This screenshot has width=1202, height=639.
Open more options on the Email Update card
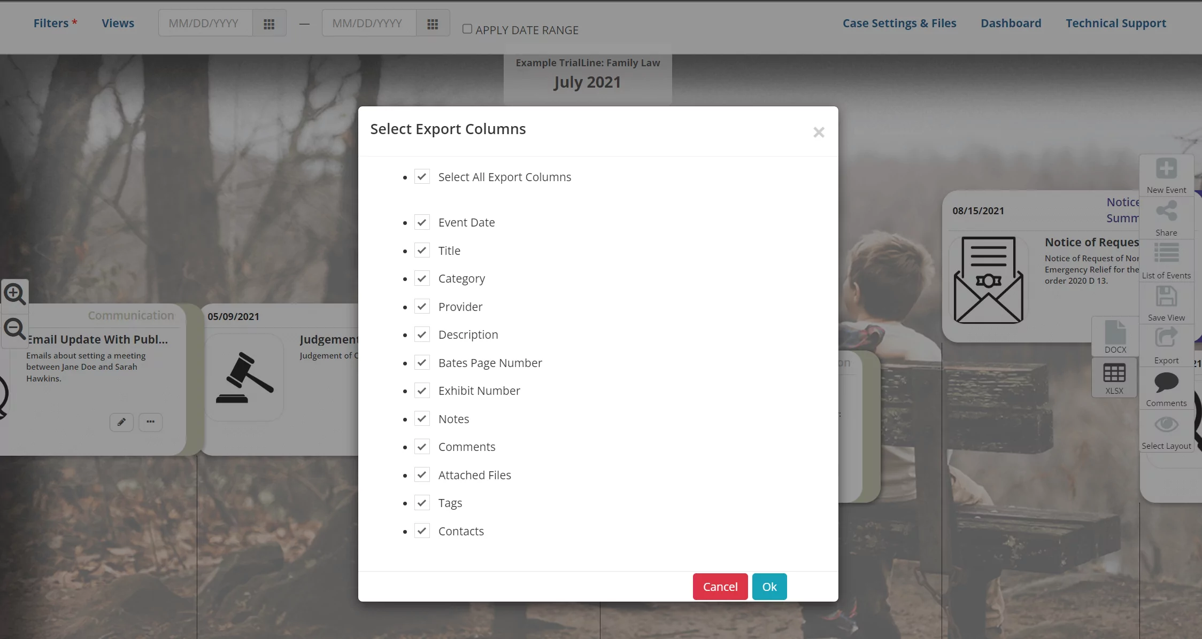tap(150, 422)
